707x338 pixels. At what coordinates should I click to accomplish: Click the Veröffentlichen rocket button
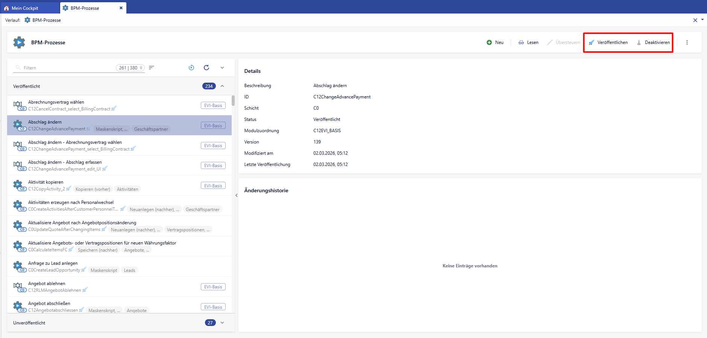[608, 42]
